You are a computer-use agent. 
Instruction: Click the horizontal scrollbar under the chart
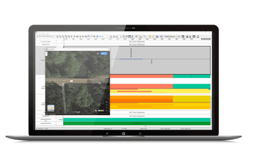(137, 126)
